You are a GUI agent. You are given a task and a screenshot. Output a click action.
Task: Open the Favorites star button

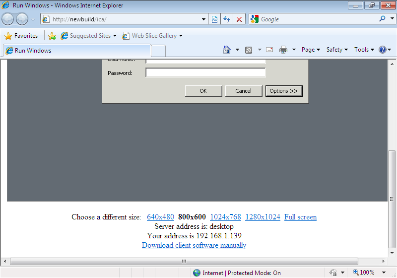point(21,36)
